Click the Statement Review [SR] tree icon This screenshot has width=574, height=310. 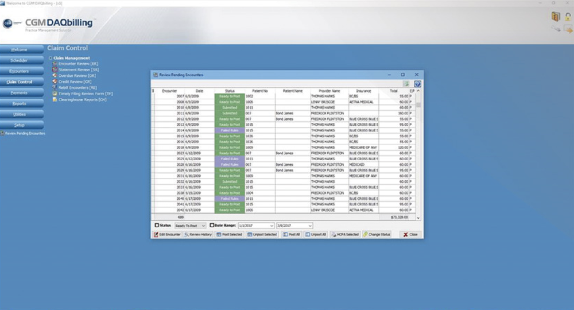(x=55, y=69)
